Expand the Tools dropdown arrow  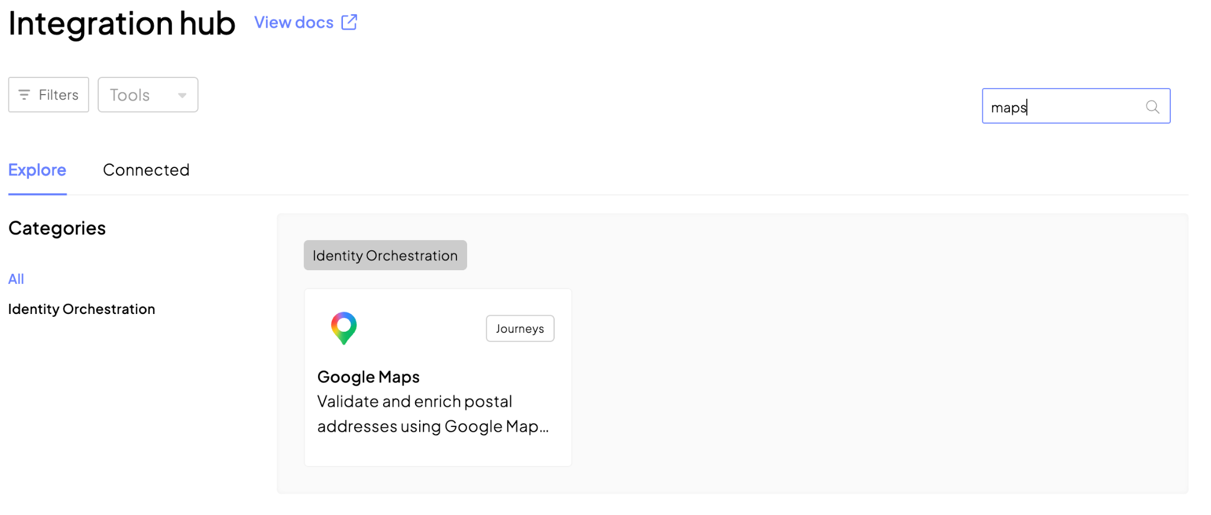(182, 95)
